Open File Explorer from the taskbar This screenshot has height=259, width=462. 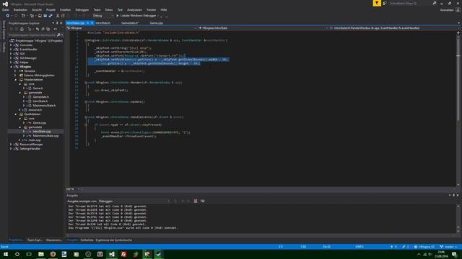[41, 254]
